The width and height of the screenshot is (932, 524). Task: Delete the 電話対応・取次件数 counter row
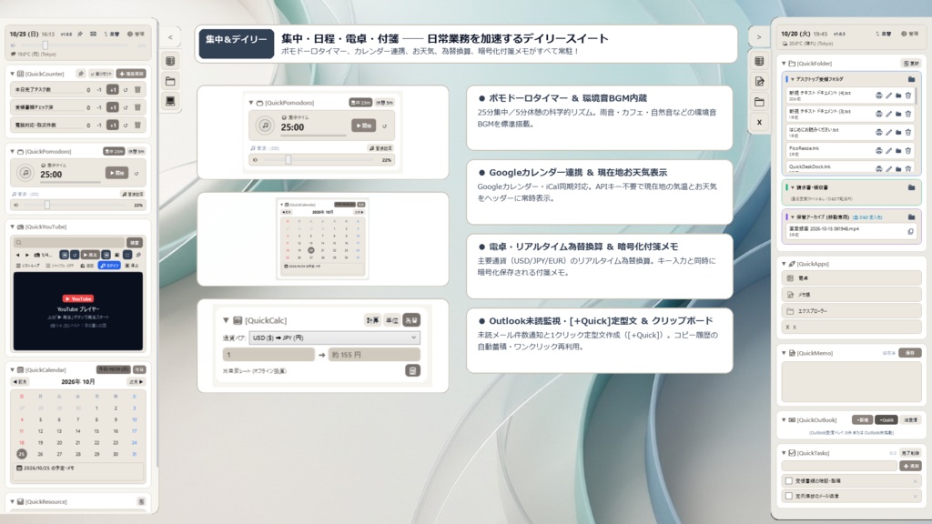(137, 126)
